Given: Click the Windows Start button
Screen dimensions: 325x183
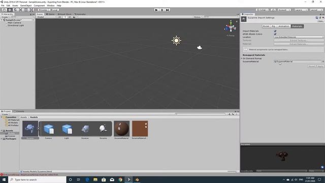Looking at the screenshot, I should tap(4, 179).
